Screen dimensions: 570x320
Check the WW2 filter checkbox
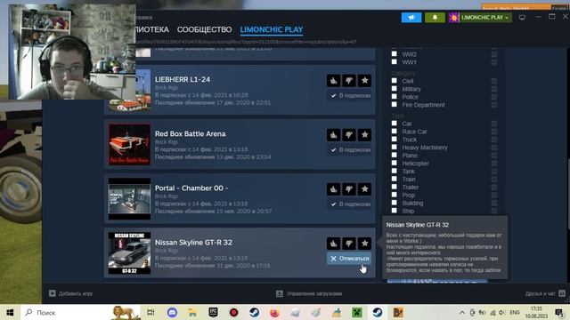pos(394,53)
